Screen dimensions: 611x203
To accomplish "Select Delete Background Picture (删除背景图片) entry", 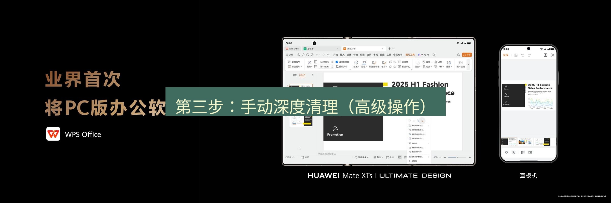I will point(419,130).
